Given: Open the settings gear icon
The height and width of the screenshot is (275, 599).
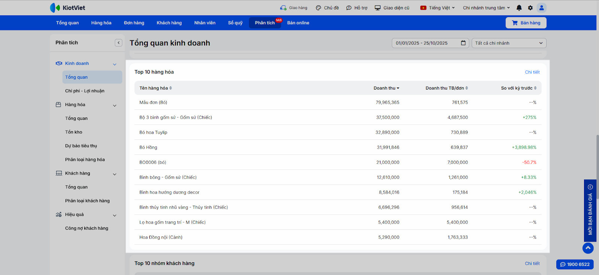Looking at the screenshot, I should point(530,8).
